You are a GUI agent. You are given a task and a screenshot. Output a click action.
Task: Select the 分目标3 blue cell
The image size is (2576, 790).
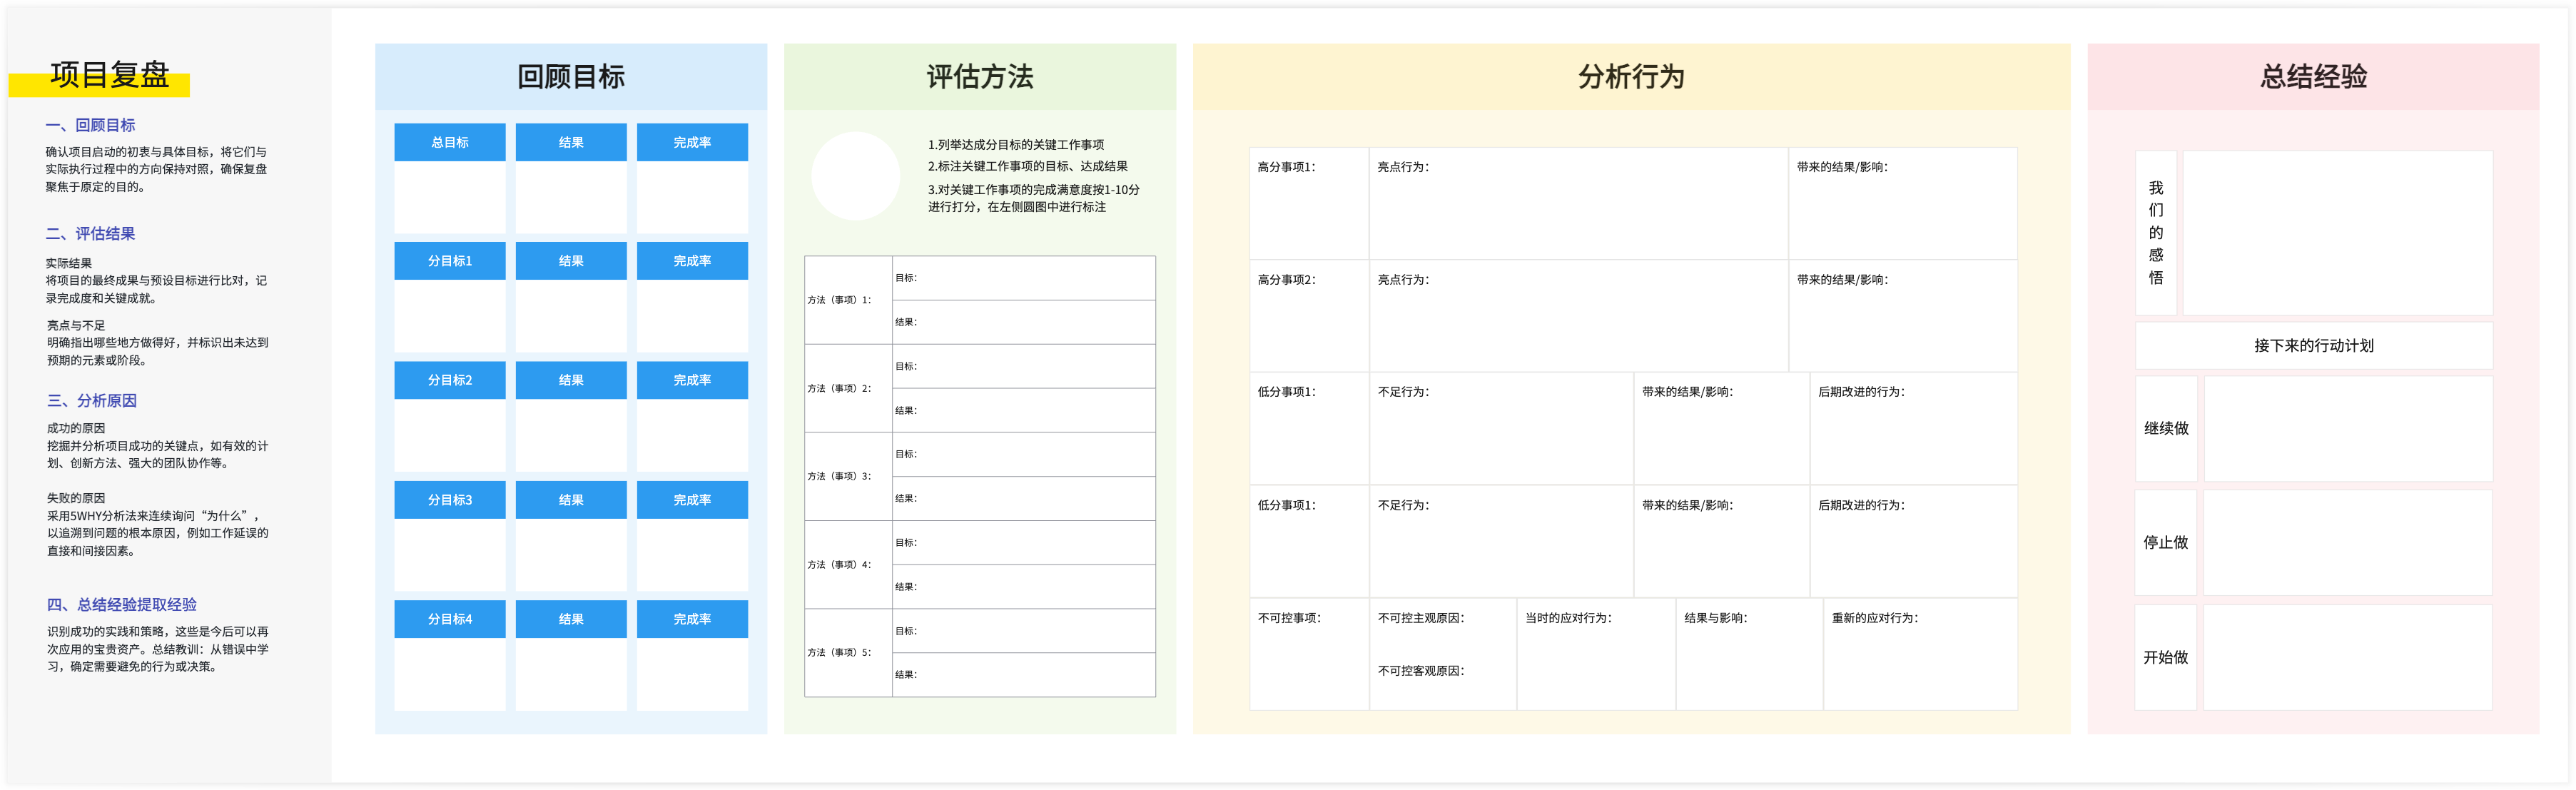(x=450, y=499)
